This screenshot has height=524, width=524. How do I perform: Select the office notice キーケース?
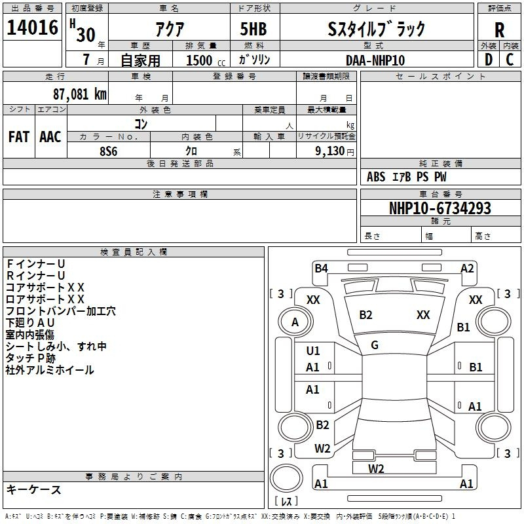(x=34, y=489)
